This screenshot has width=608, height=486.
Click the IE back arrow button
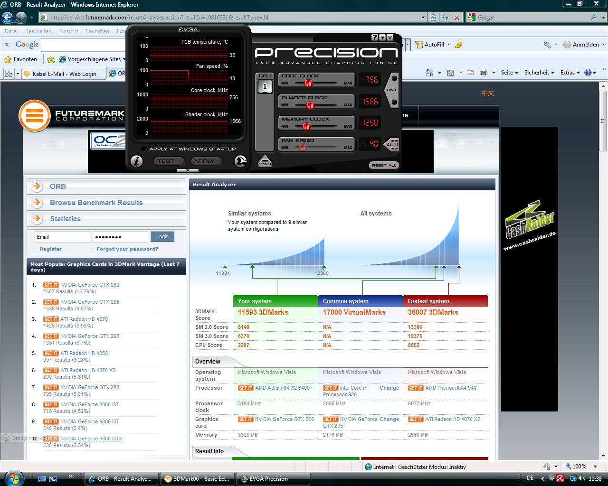(x=8, y=18)
